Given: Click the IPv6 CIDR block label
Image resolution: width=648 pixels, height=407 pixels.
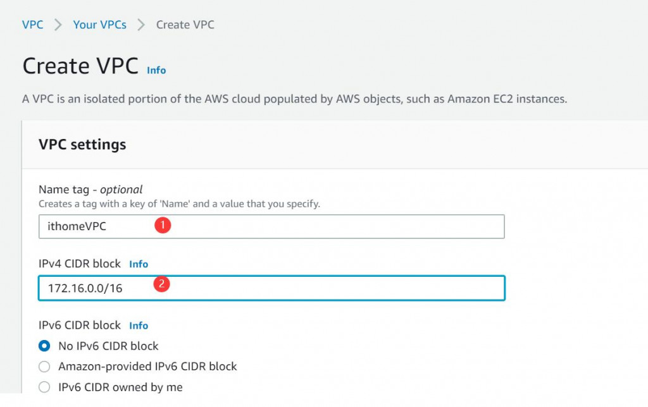Looking at the screenshot, I should coord(80,325).
